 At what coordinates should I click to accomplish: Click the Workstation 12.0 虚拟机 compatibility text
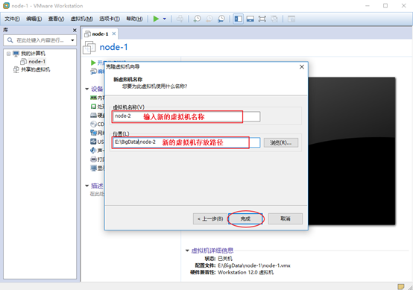pos(245,272)
